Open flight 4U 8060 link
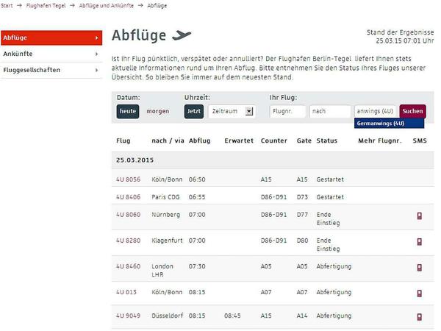The width and height of the screenshot is (441, 331). [128, 215]
